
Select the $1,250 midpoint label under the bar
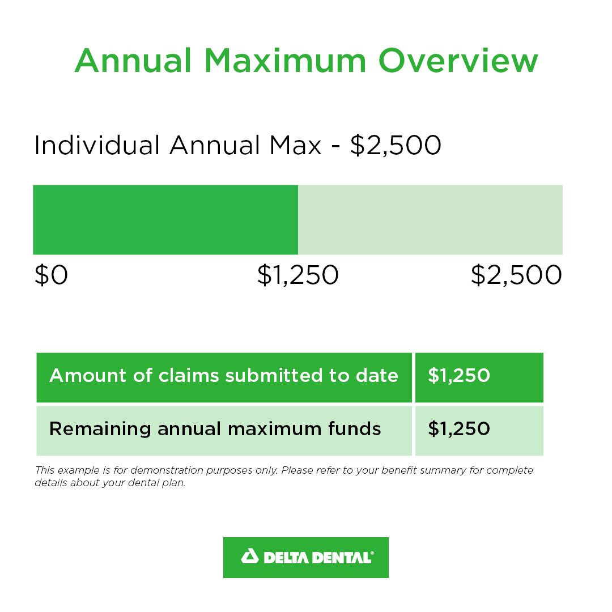(297, 275)
